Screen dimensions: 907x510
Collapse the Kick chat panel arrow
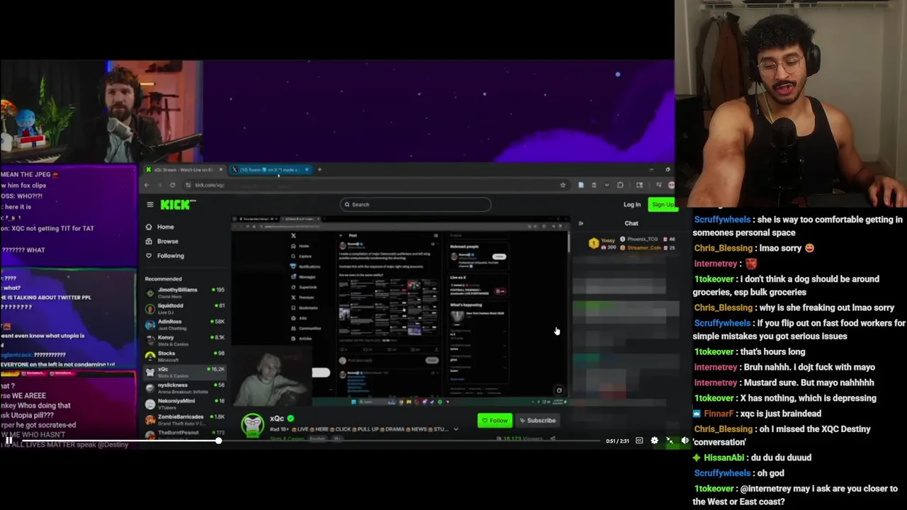(x=580, y=224)
